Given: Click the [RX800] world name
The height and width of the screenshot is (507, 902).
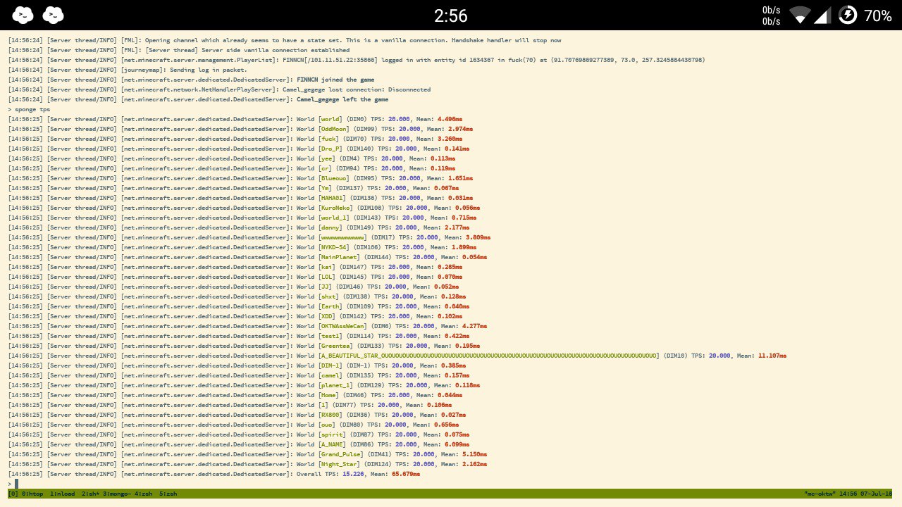Looking at the screenshot, I should pos(332,415).
